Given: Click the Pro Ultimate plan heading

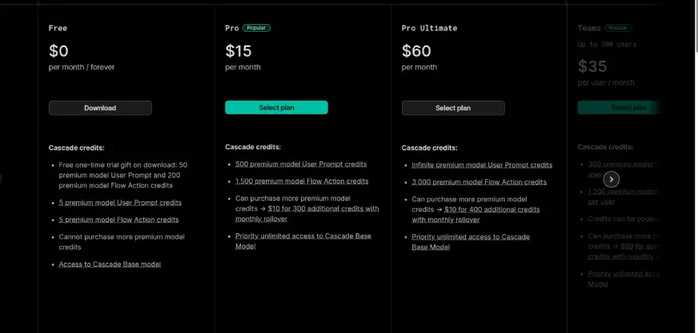Looking at the screenshot, I should click(429, 28).
